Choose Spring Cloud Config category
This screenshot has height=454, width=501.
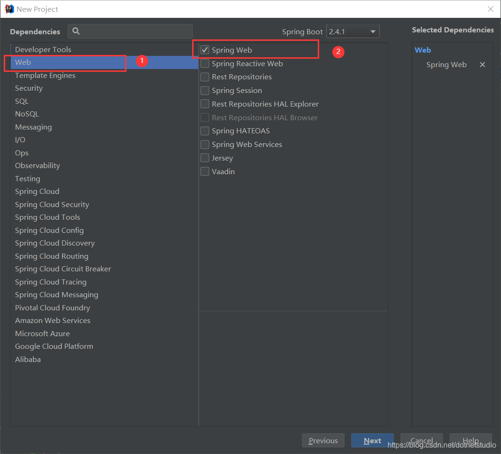[104, 230]
